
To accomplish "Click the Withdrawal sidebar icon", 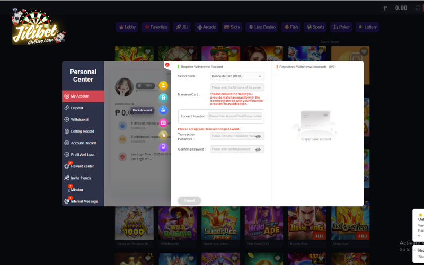I will [67, 119].
